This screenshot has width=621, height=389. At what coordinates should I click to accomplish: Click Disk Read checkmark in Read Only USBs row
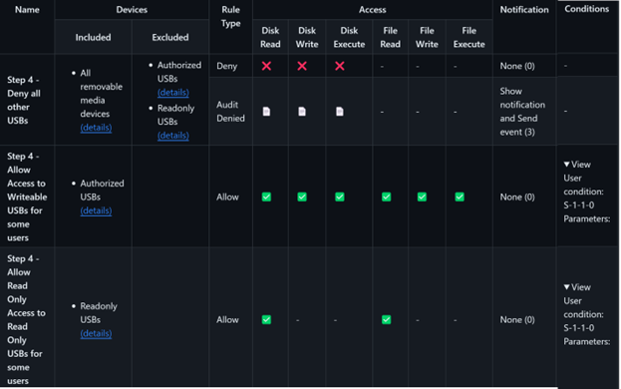point(266,319)
